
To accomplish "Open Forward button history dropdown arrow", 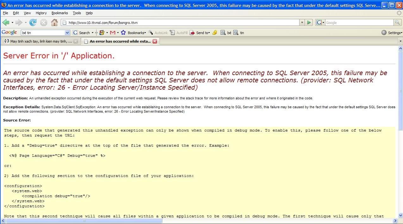I will click(26, 23).
